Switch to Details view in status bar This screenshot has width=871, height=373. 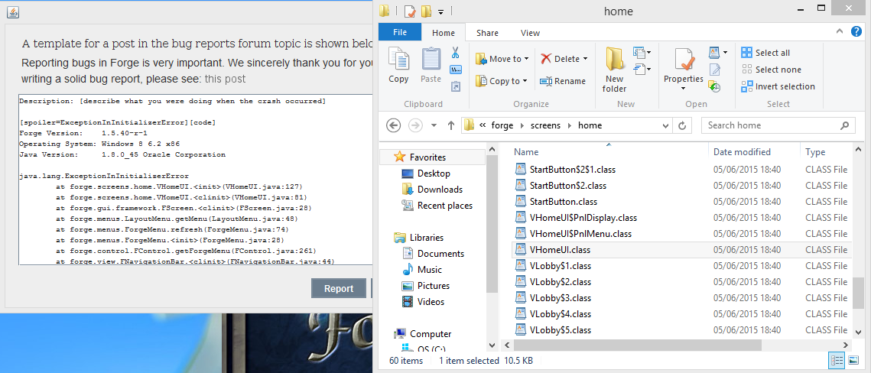tap(835, 360)
